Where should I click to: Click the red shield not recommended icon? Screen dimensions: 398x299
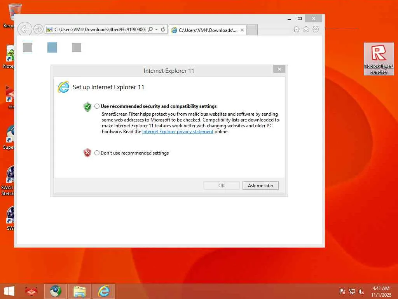(x=87, y=153)
